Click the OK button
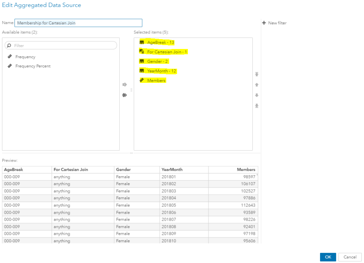The width and height of the screenshot is (364, 263). point(328,257)
